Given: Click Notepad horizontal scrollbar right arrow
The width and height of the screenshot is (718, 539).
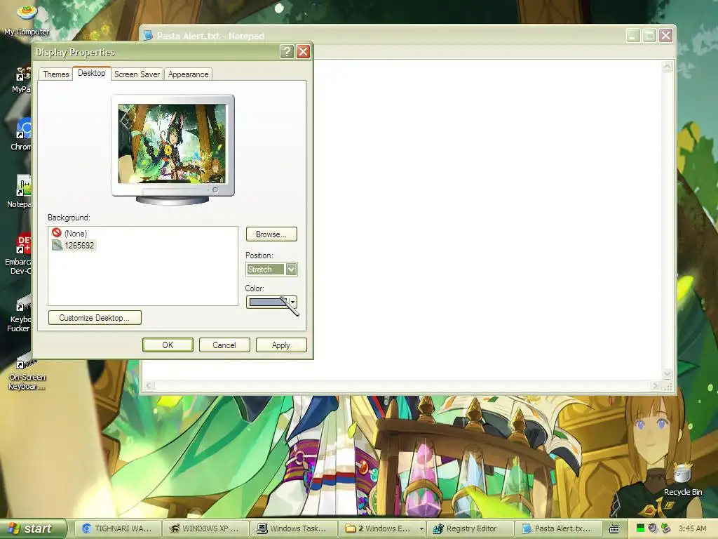Looking at the screenshot, I should (656, 387).
